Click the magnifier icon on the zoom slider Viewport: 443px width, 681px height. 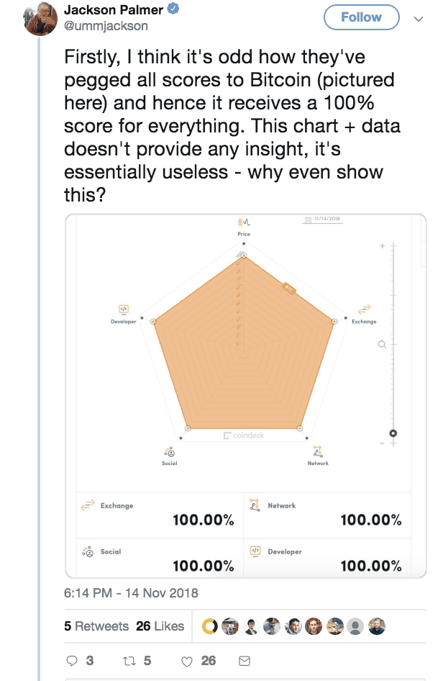pyautogui.click(x=383, y=344)
